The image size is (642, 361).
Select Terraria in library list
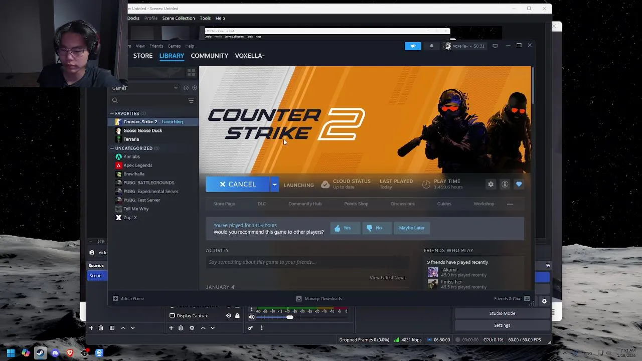pos(131,139)
